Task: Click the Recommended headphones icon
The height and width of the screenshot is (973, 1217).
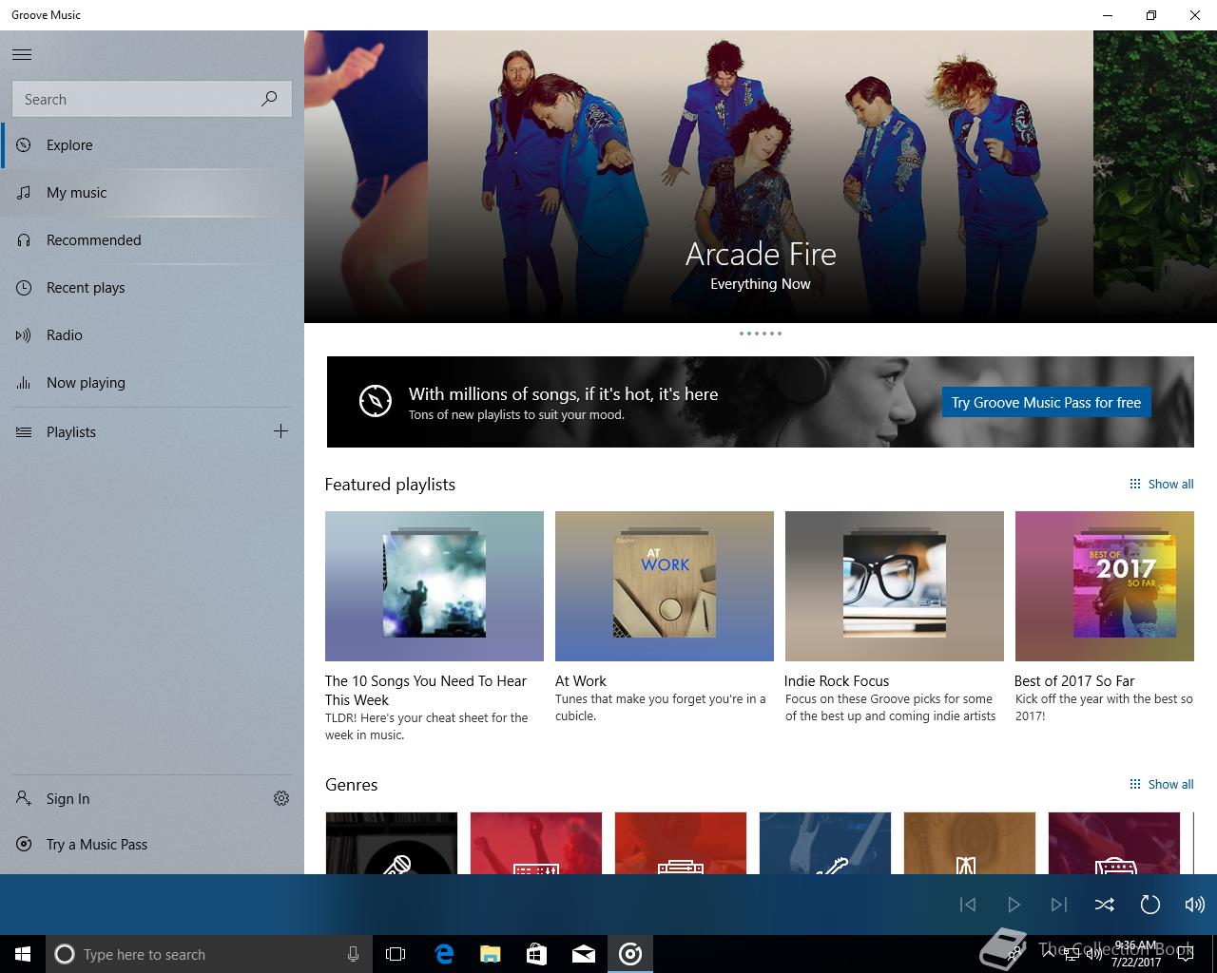Action: point(24,240)
